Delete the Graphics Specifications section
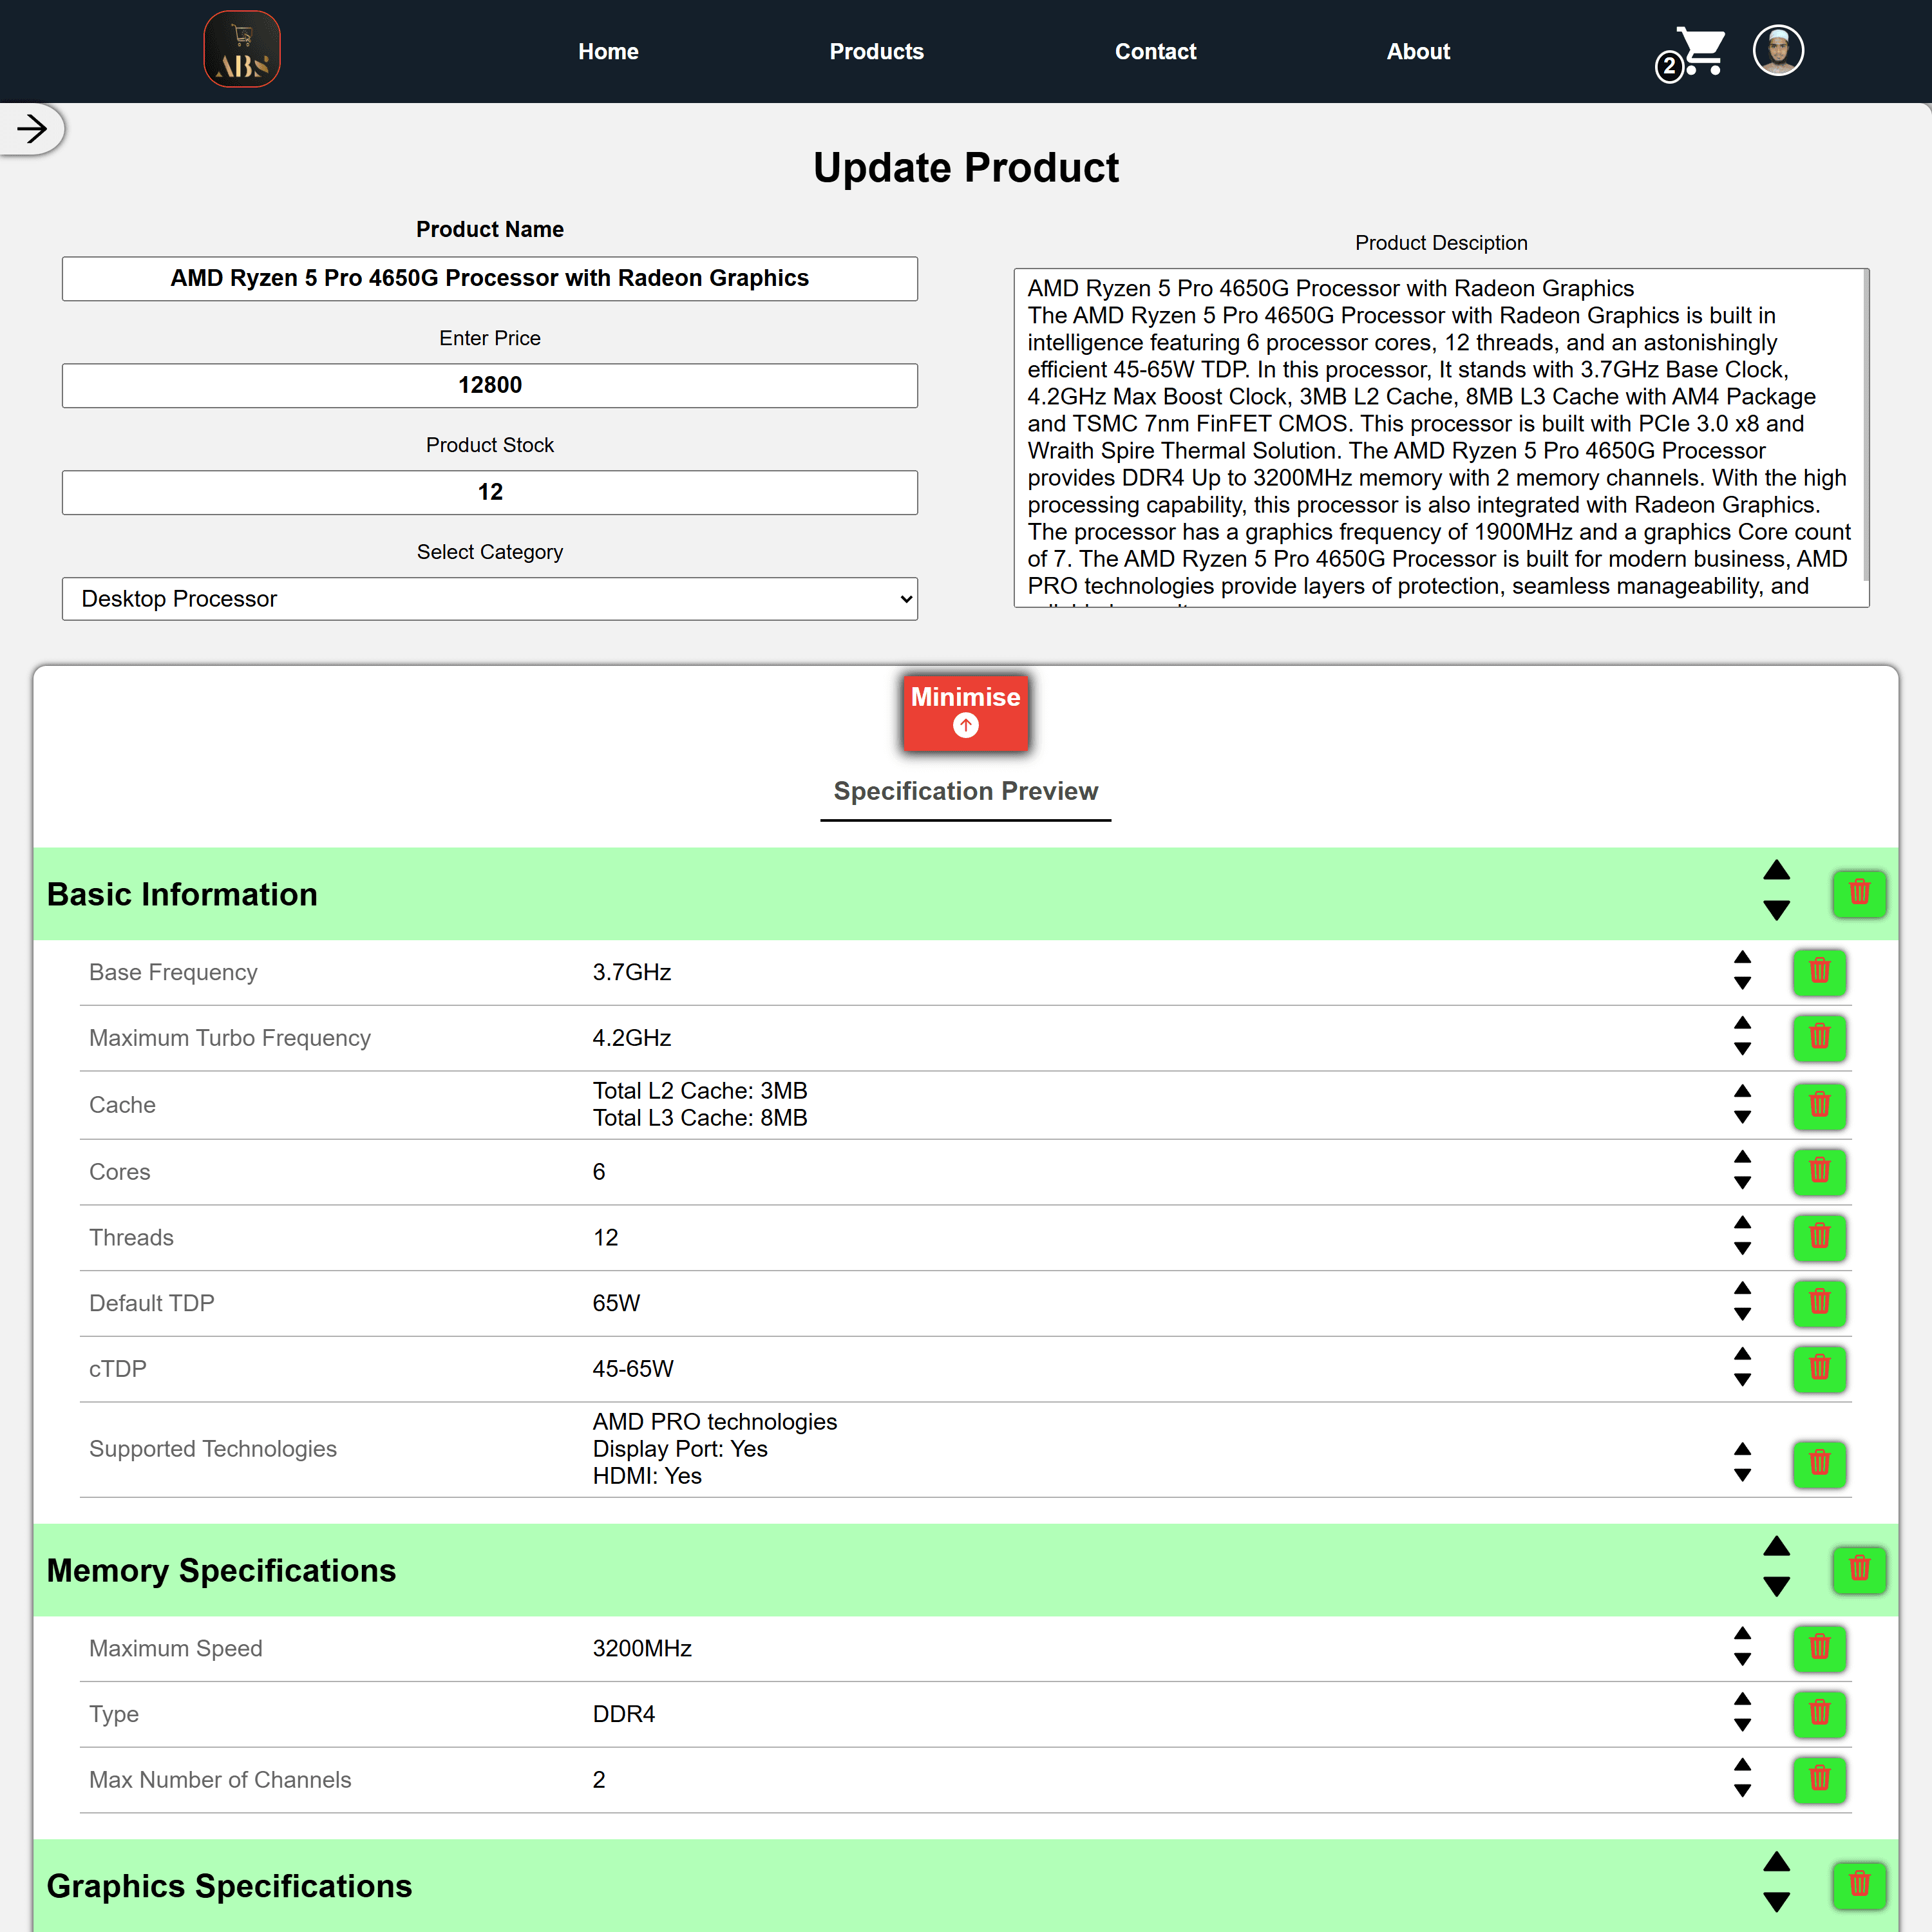The height and width of the screenshot is (1932, 1932). [x=1859, y=1885]
